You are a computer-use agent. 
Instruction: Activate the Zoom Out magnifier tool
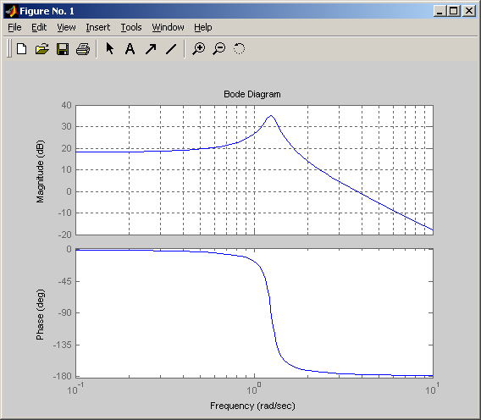coord(219,49)
